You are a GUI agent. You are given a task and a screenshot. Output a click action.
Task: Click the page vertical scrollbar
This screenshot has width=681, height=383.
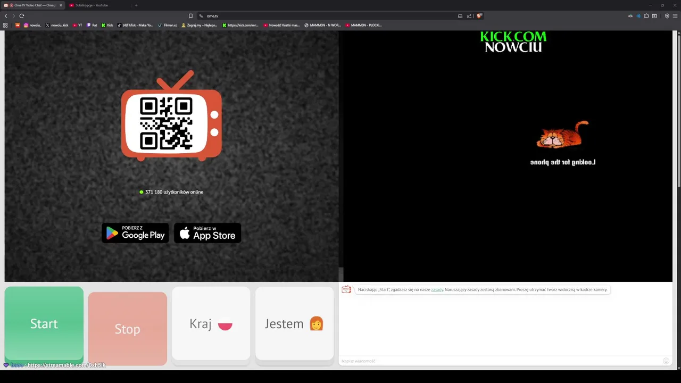(x=678, y=112)
